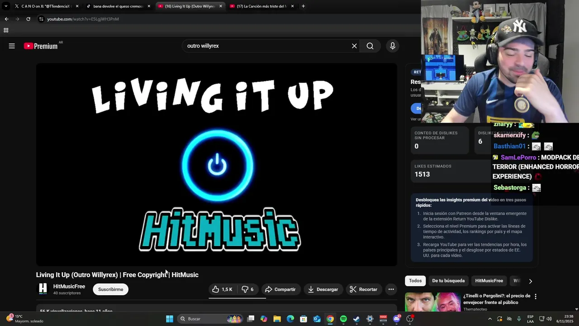Reload the current page
Screen dimensions: 579x326
[28, 19]
